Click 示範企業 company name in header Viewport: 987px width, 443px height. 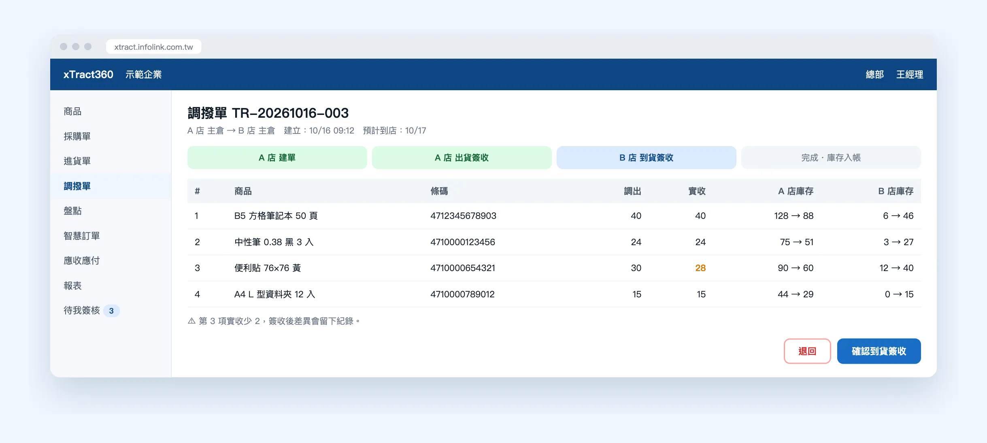(144, 74)
